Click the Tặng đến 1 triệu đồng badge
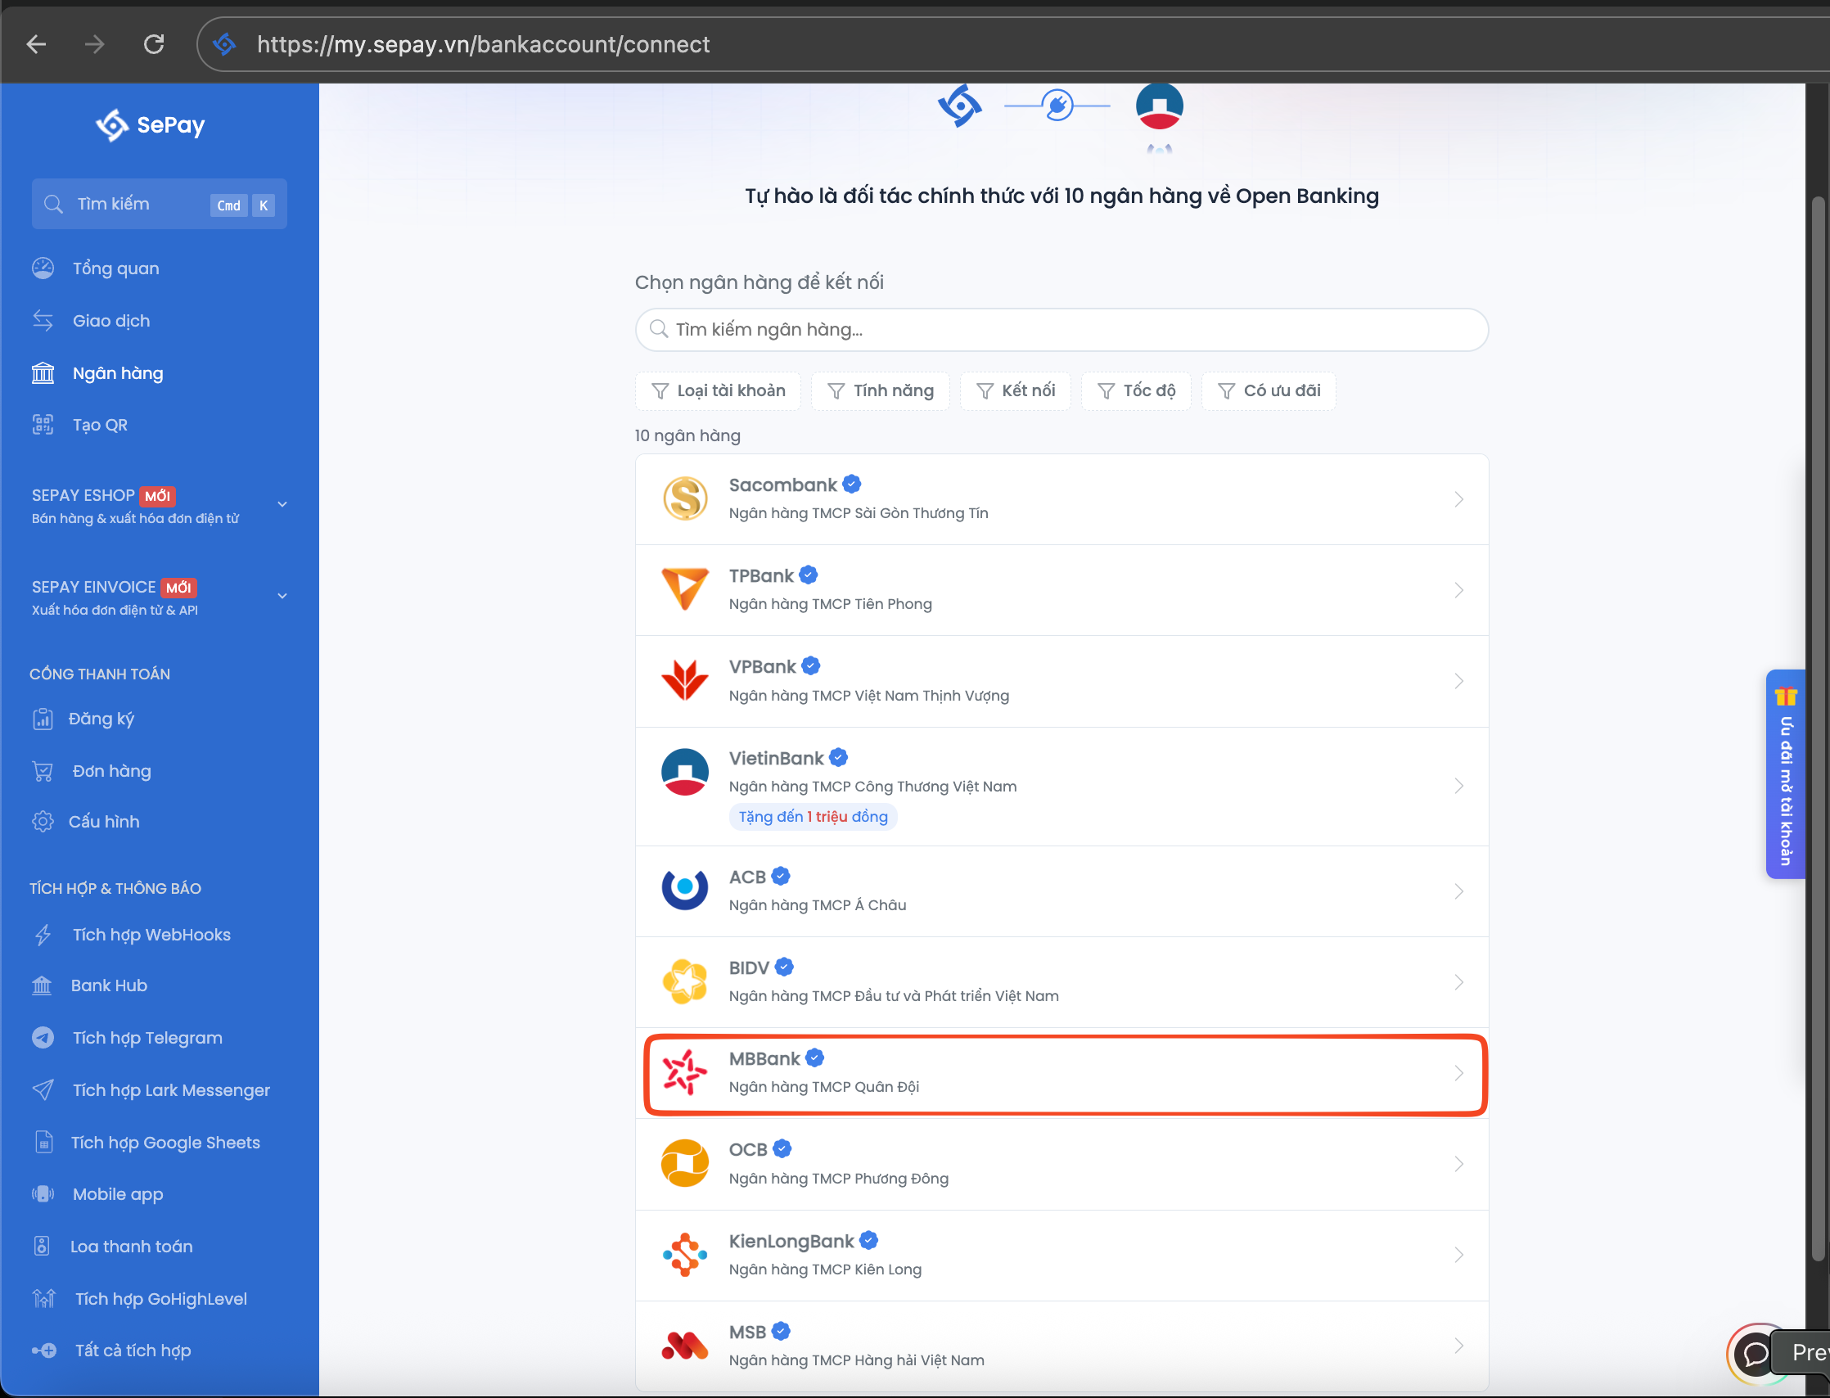Image resolution: width=1830 pixels, height=1398 pixels. click(x=813, y=817)
